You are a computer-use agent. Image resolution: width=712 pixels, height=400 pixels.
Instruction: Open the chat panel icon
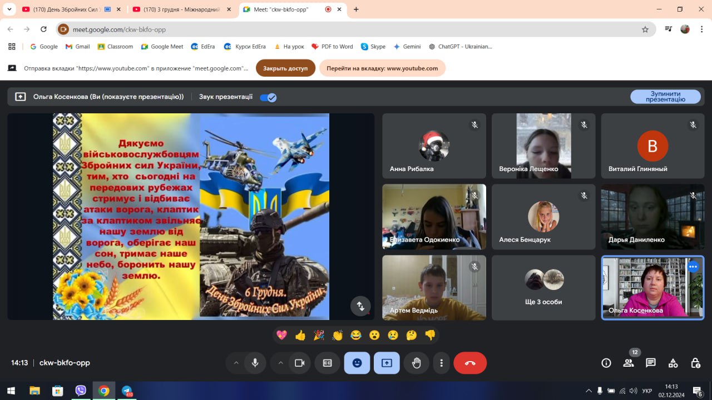651,363
